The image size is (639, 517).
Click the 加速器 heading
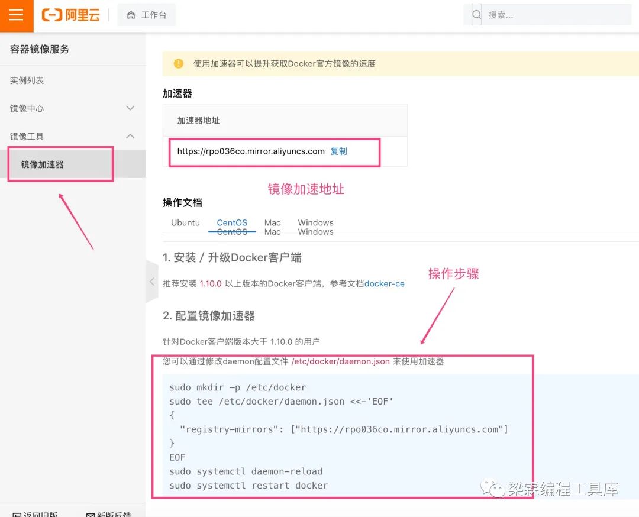177,93
